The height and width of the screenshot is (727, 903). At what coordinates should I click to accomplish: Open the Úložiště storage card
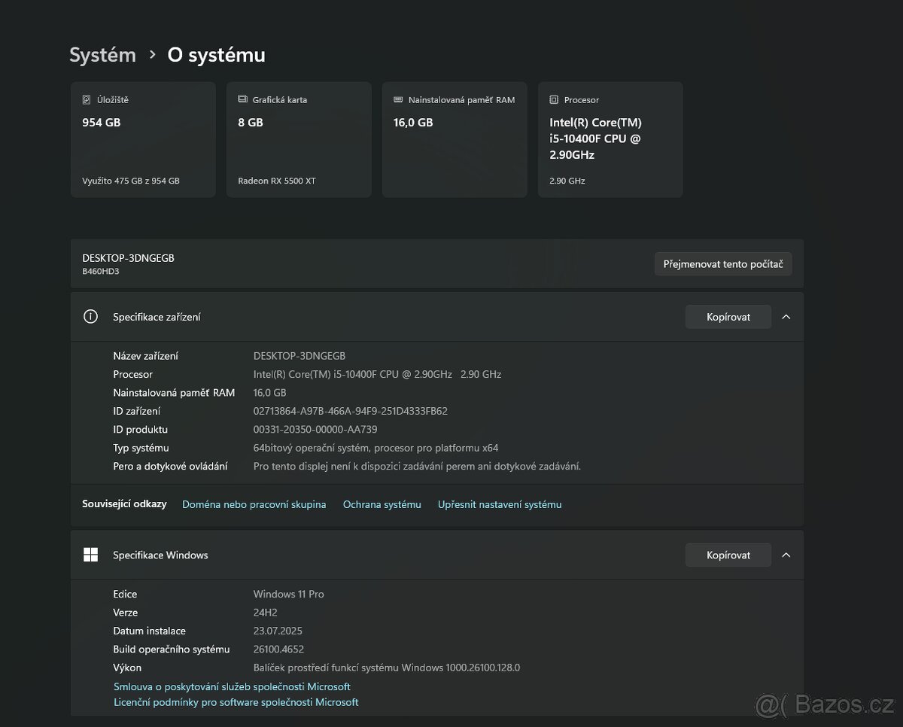[143, 139]
